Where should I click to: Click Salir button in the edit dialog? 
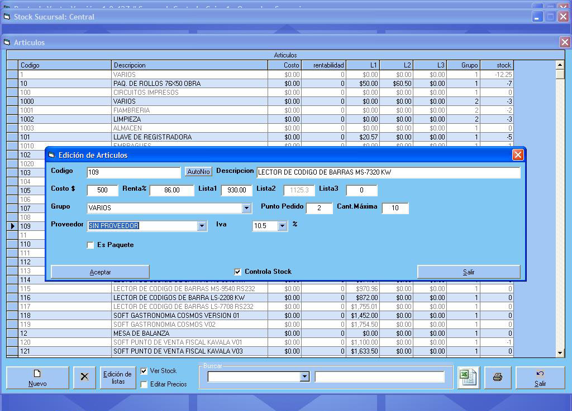pyautogui.click(x=469, y=272)
